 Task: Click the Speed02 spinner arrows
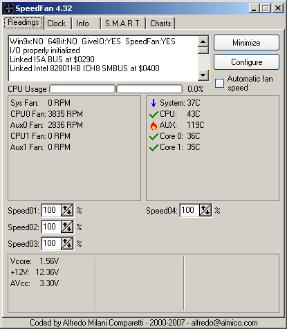(x=67, y=227)
